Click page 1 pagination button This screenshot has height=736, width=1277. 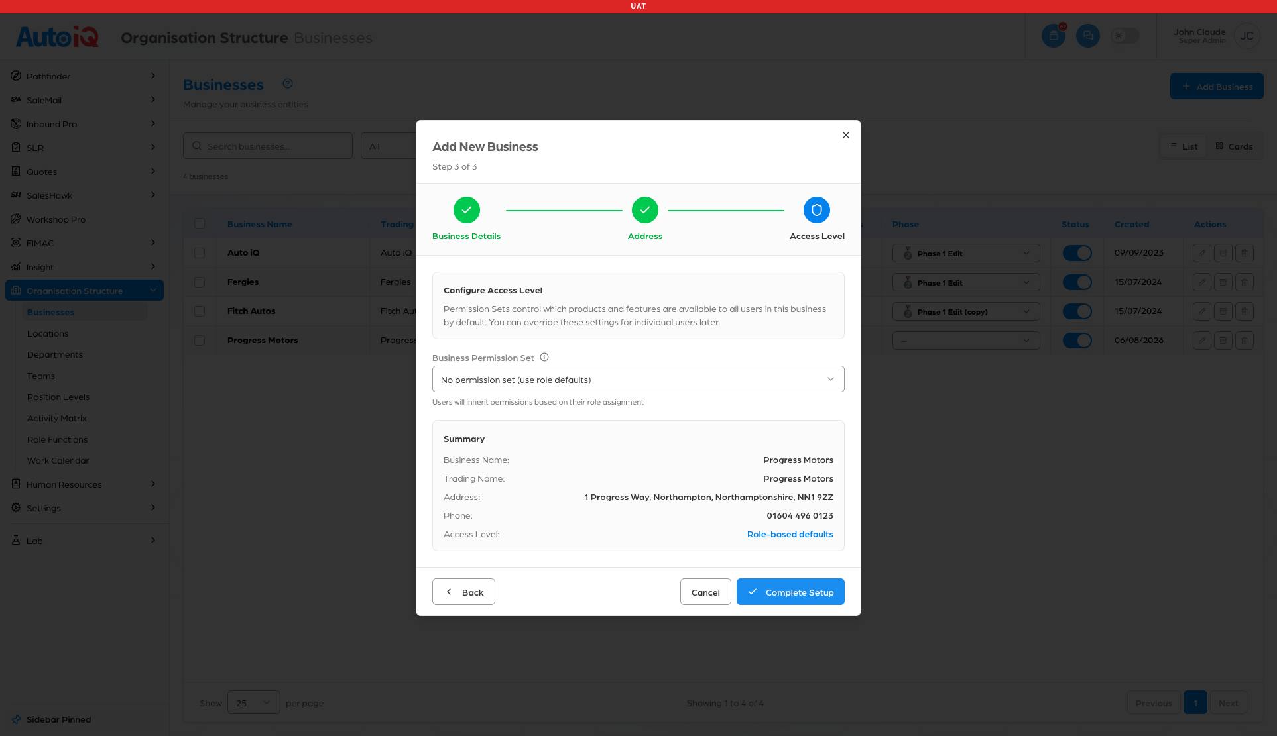tap(1195, 702)
